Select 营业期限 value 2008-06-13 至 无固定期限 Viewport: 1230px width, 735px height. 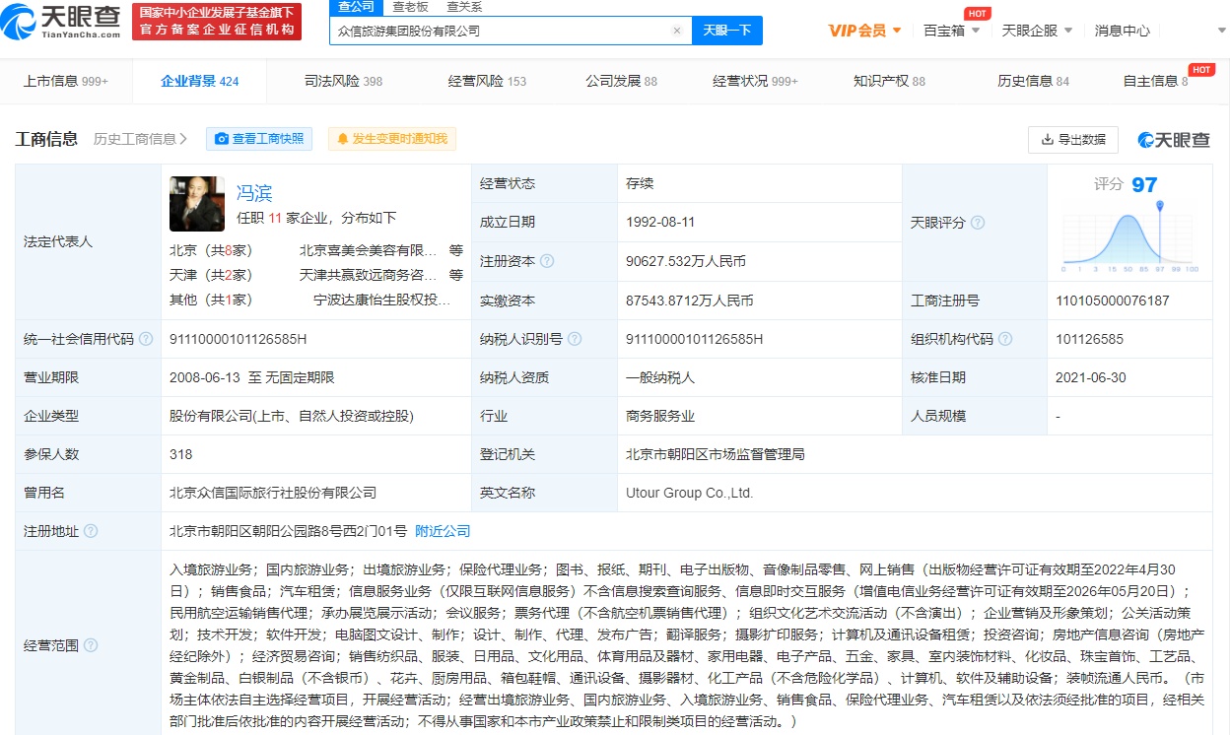click(x=252, y=377)
